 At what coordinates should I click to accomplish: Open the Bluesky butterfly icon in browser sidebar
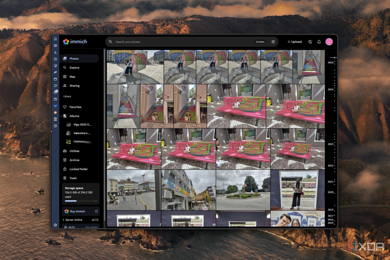coord(55,106)
